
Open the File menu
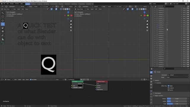point(4,4)
